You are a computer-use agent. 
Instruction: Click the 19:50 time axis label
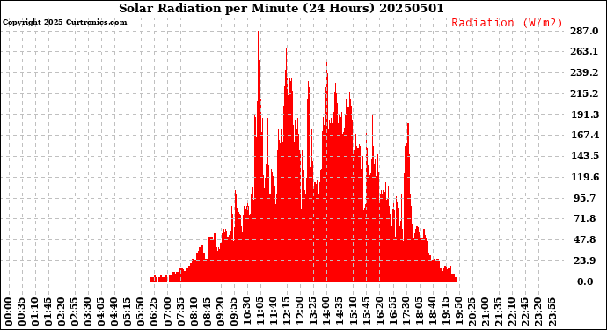click(458, 312)
